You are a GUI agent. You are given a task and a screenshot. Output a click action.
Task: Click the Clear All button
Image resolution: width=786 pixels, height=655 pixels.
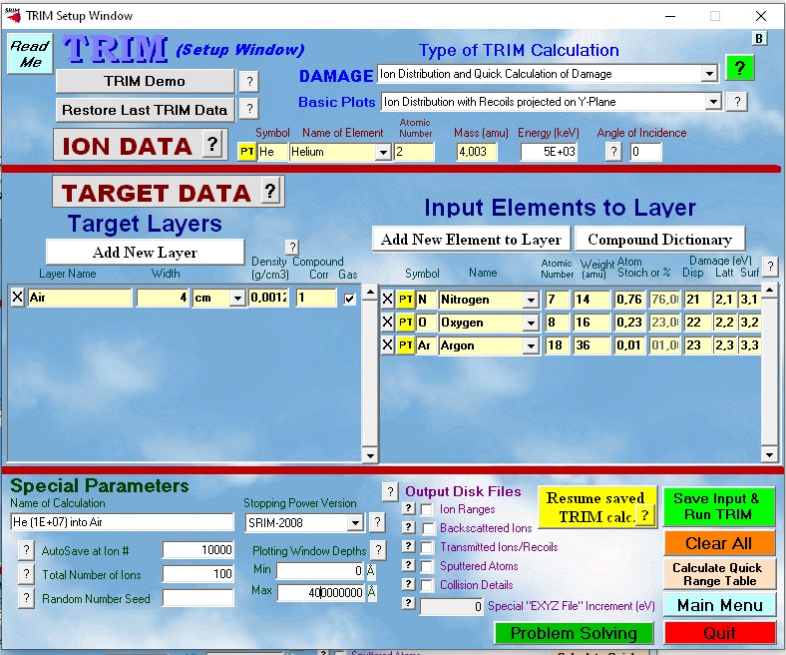[x=719, y=543]
